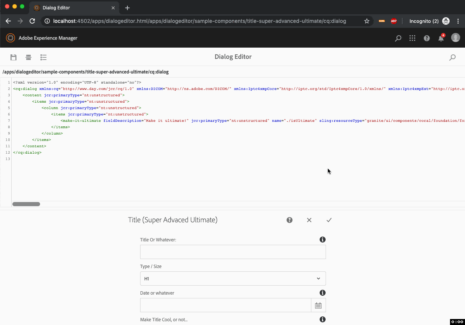The width and height of the screenshot is (465, 325).
Task: Click the Adobe Experience Manager title text
Action: tap(48, 38)
